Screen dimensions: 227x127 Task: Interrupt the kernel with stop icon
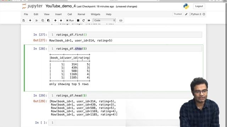coord(78,20)
